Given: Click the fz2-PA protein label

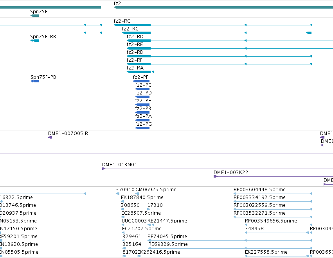Looking at the screenshot, I should (144, 116).
